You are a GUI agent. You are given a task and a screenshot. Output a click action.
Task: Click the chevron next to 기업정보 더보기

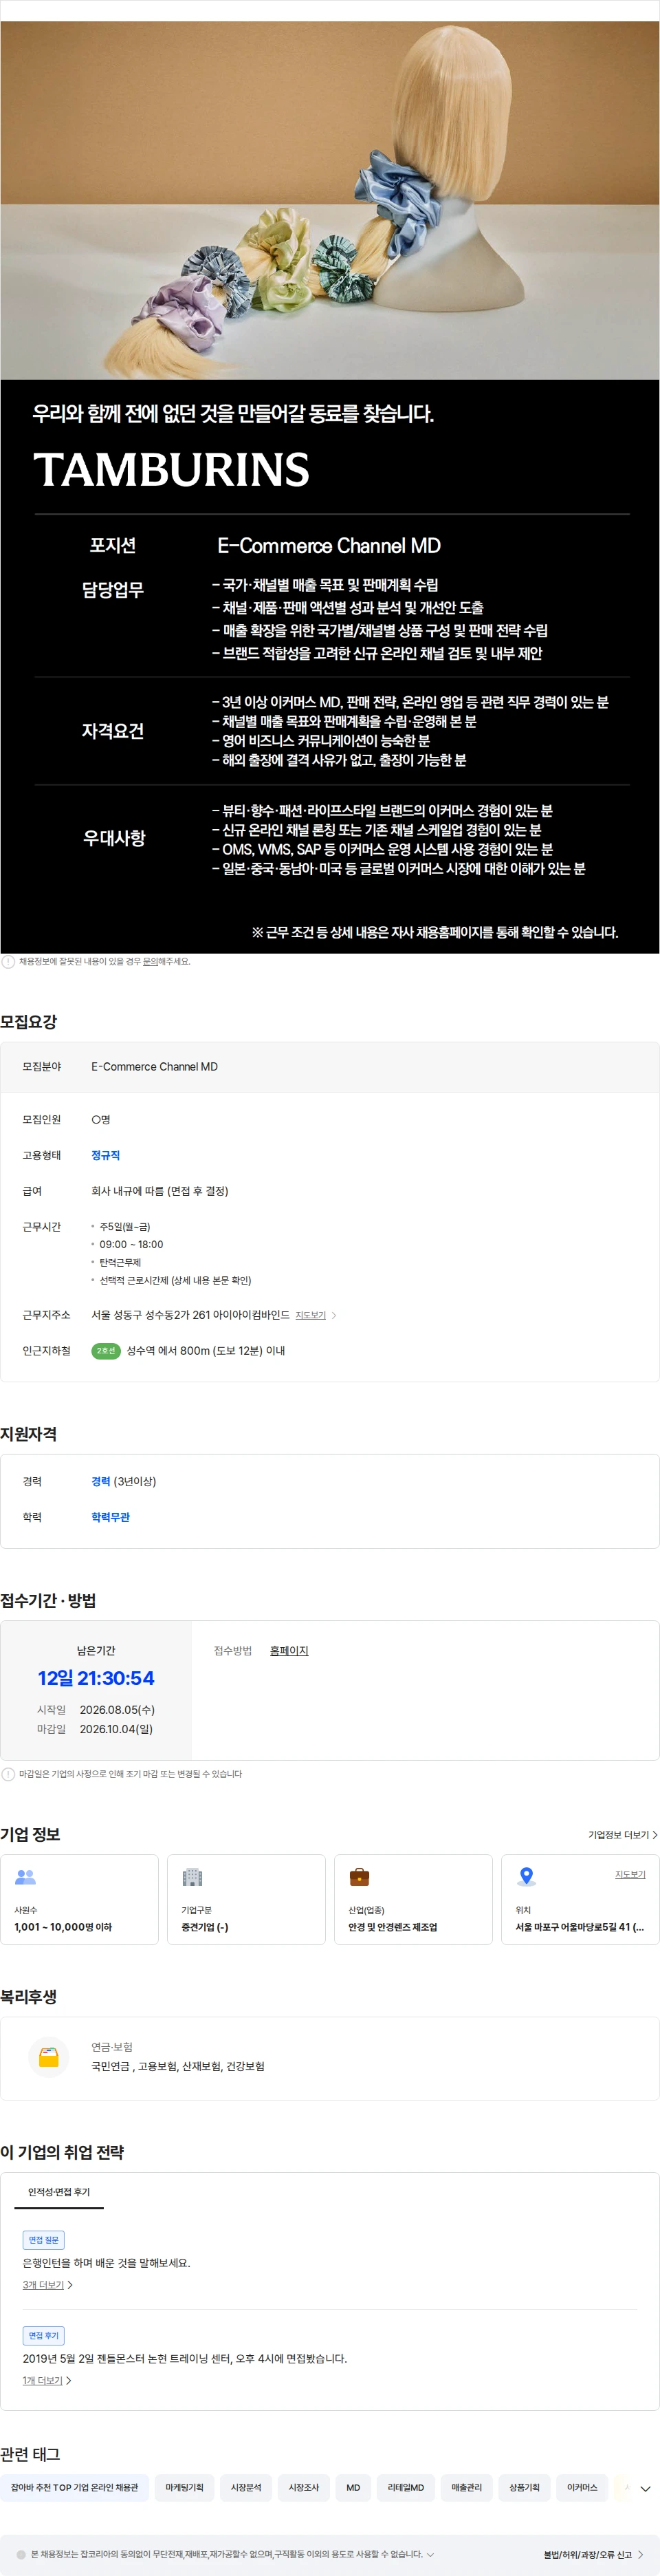pyautogui.click(x=655, y=1835)
